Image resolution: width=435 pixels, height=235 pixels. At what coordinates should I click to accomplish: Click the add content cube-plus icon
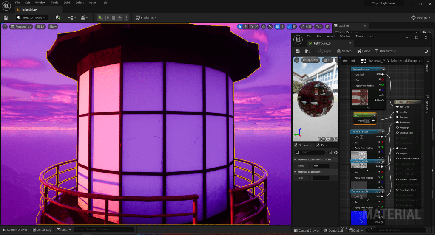pyautogui.click(x=58, y=17)
